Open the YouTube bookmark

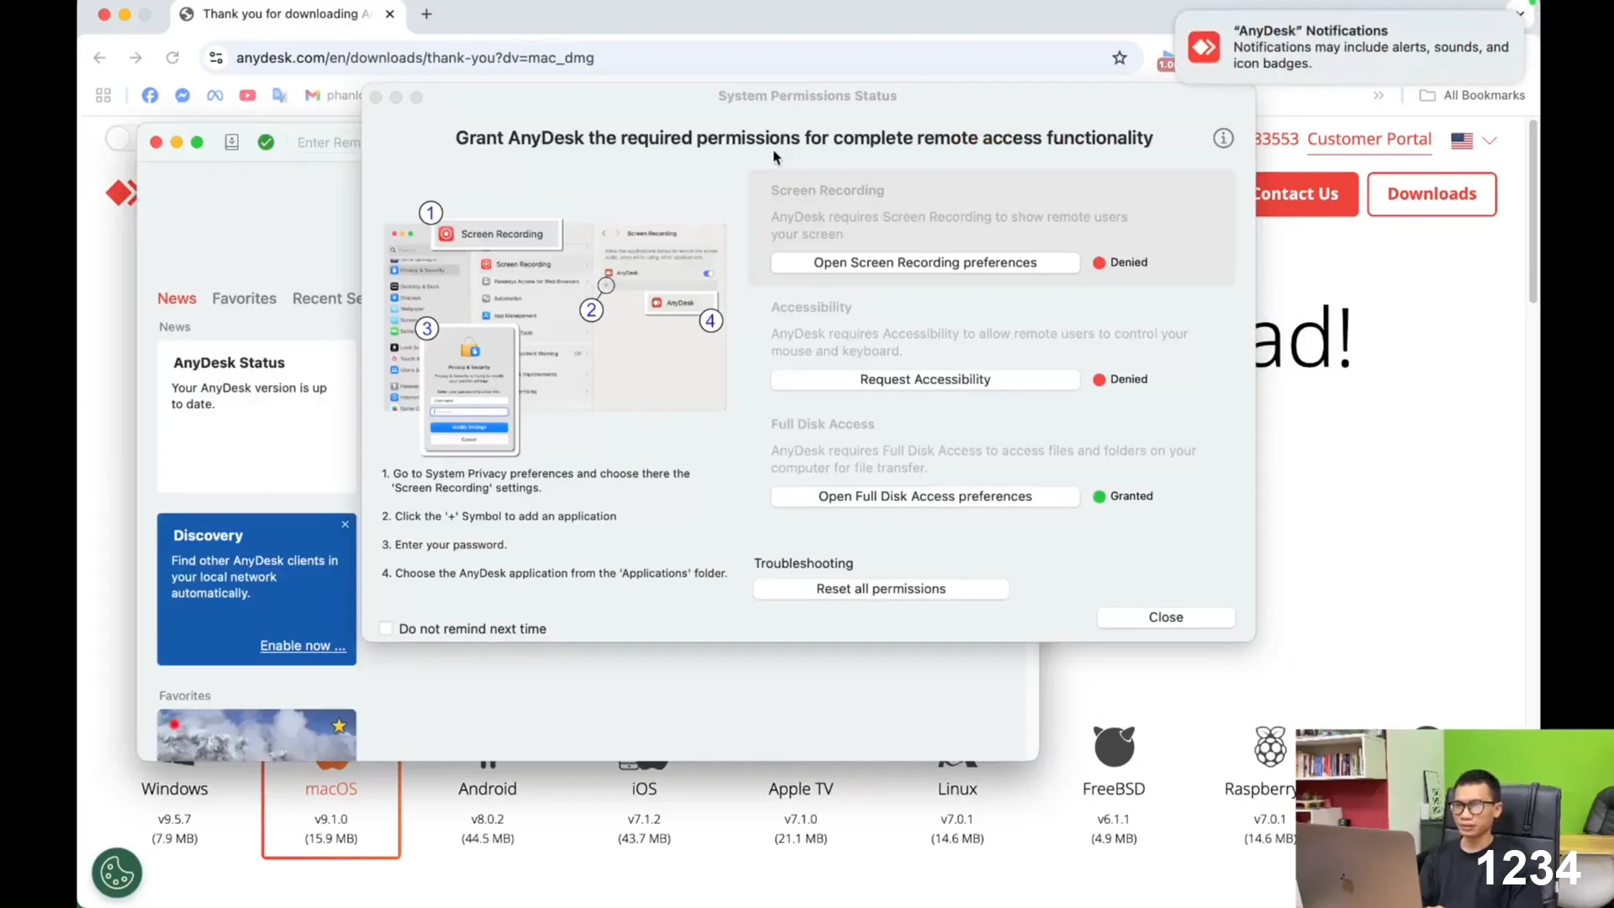pos(247,95)
